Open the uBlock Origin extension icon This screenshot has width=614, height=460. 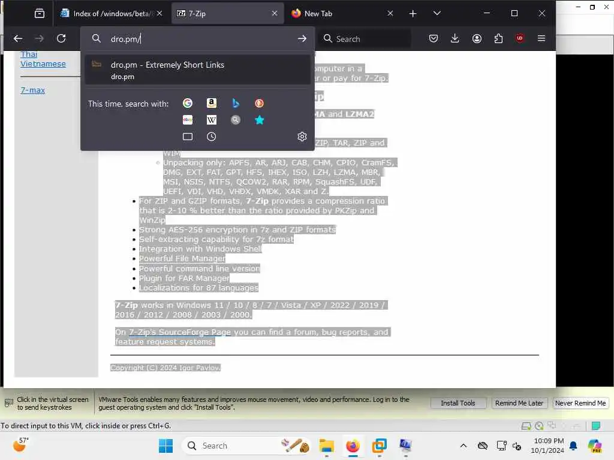coord(520,38)
